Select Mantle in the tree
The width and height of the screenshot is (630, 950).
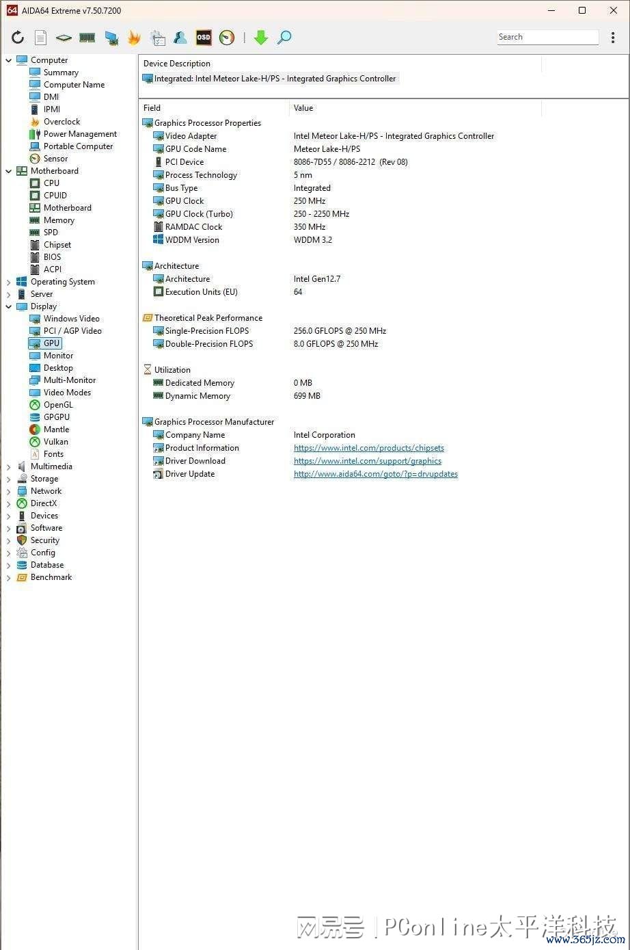pos(56,430)
